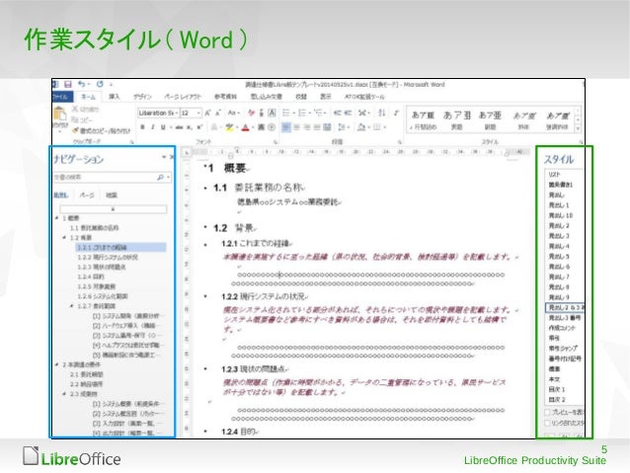This screenshot has width=630, height=473.
Task: Click the clear formatting eraser icon
Action: 252,113
